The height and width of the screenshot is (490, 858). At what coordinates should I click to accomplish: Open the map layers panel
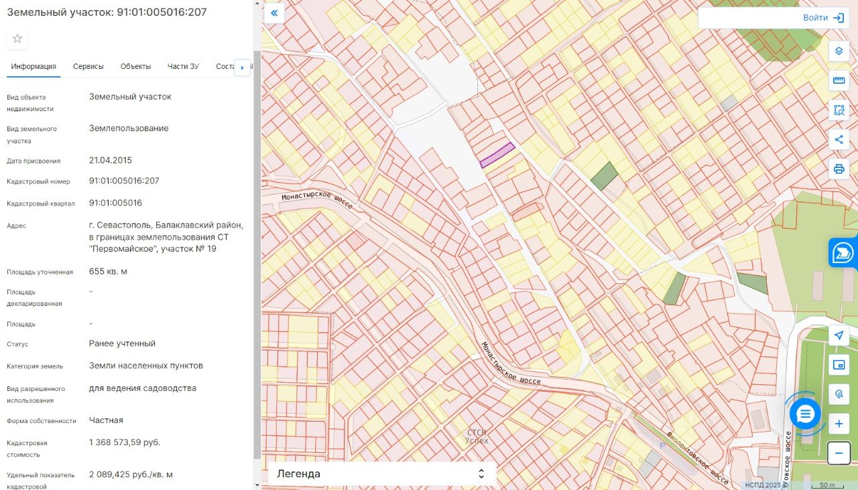[839, 52]
